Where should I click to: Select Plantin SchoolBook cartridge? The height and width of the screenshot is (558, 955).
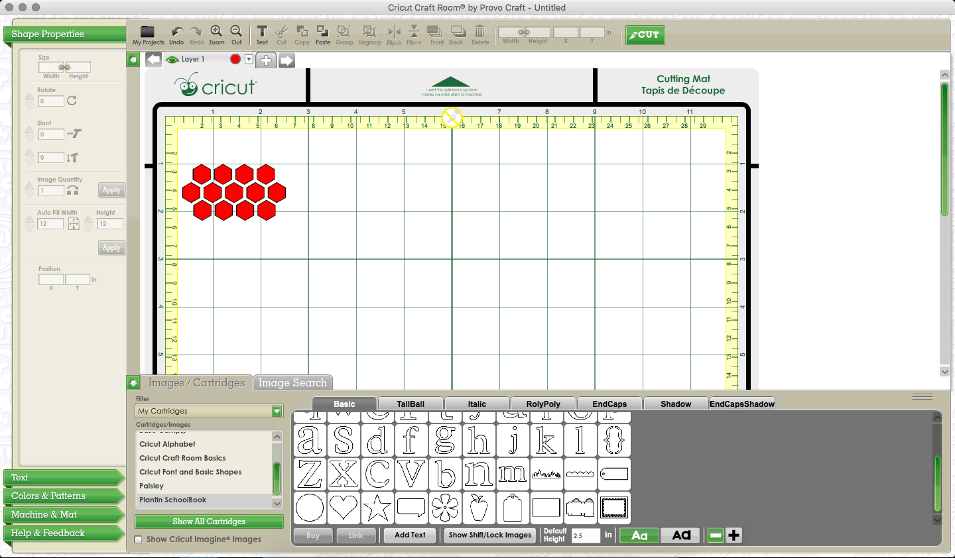point(204,500)
